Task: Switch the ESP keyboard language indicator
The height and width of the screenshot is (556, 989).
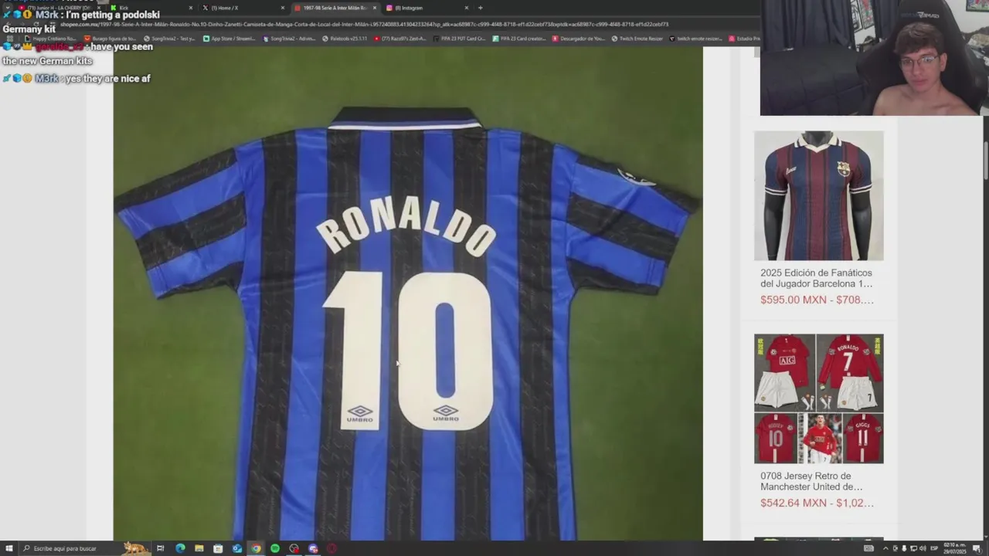Action: pos(933,548)
